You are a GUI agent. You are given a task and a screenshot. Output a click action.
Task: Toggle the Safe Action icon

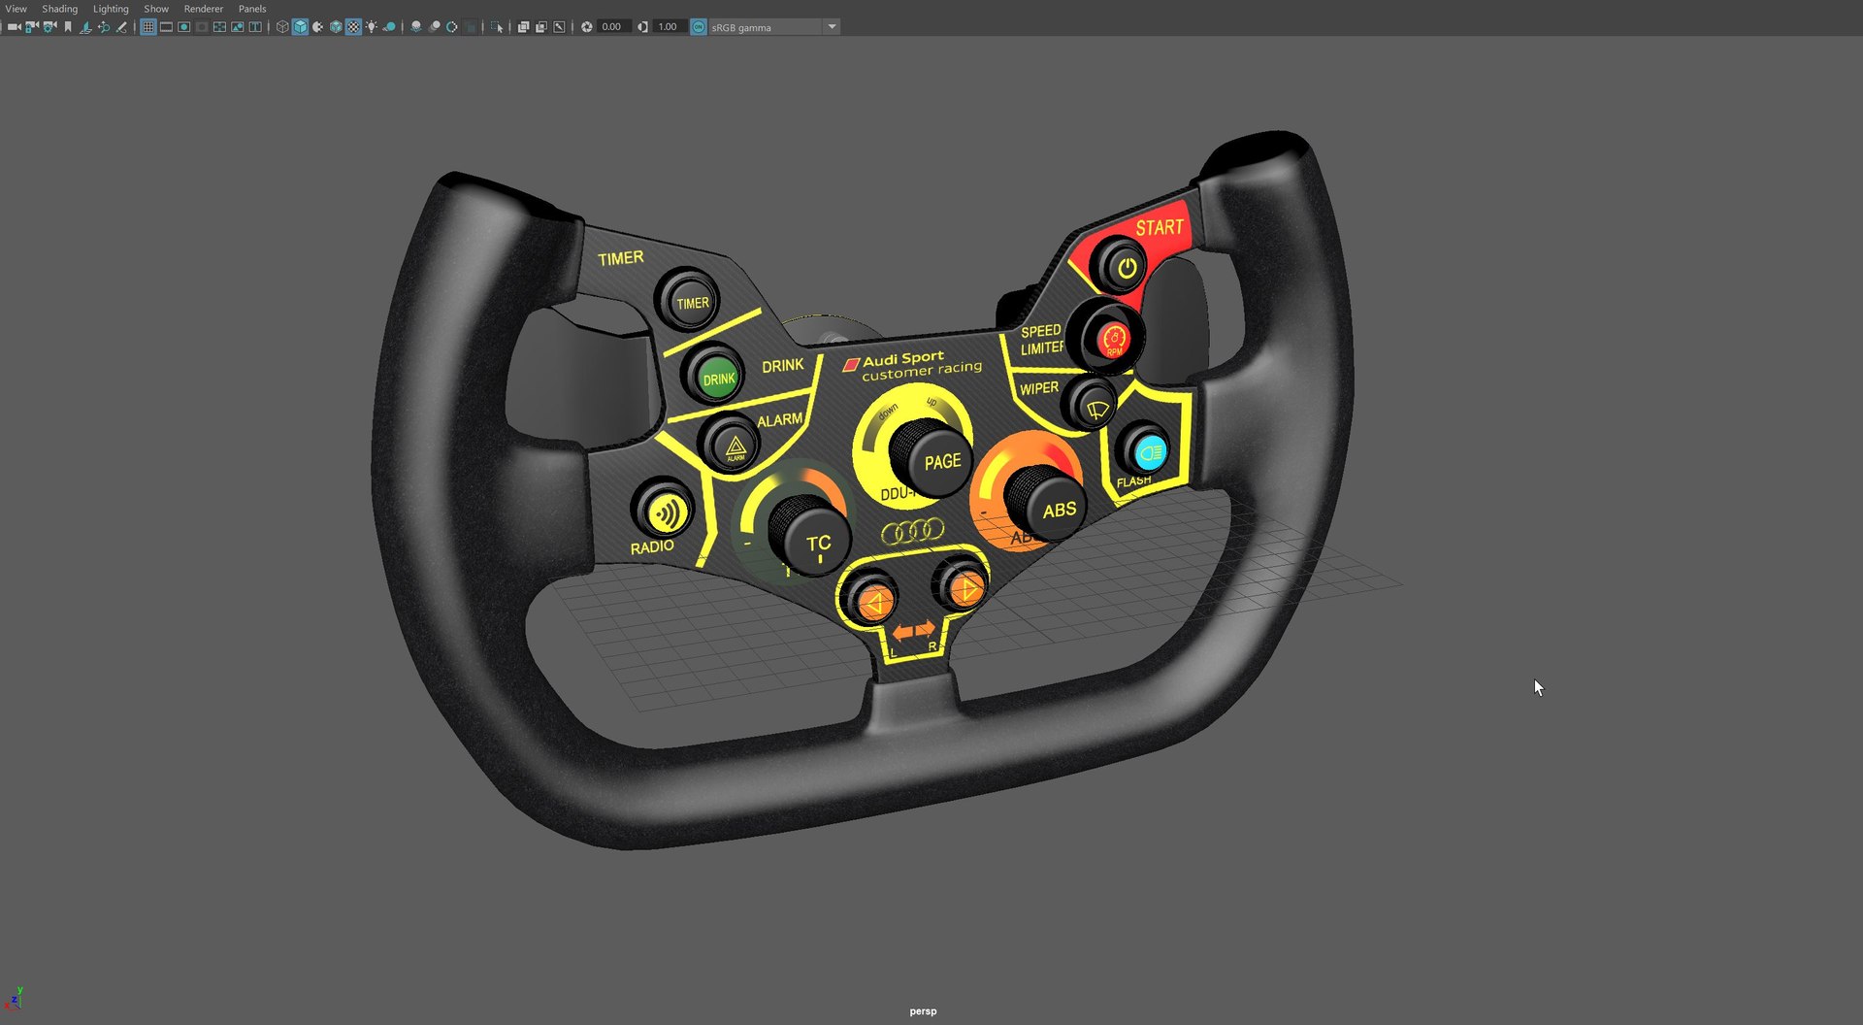(x=237, y=27)
